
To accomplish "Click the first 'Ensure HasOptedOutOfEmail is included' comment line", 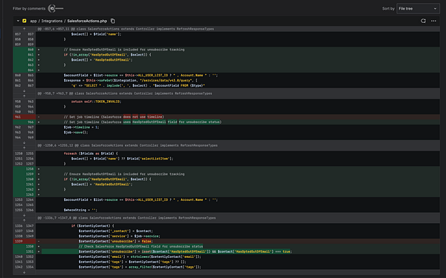I will pyautogui.click(x=124, y=50).
